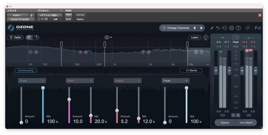This screenshot has width=268, height=135.
Task: Click the undo arrow icon
Action: [218, 28]
